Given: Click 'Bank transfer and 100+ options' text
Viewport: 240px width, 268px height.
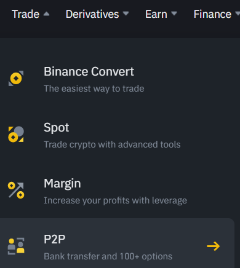Looking at the screenshot, I should click(108, 256).
